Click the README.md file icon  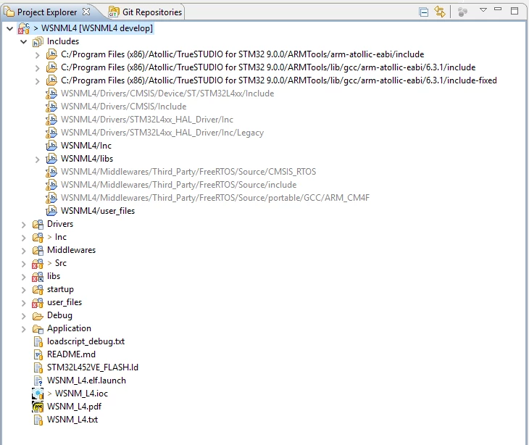click(x=38, y=354)
